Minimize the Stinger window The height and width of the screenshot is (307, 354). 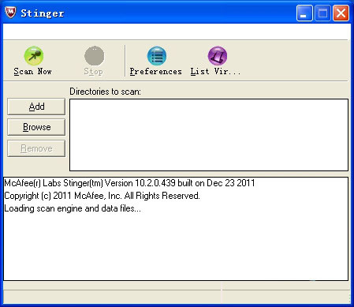pos(304,13)
